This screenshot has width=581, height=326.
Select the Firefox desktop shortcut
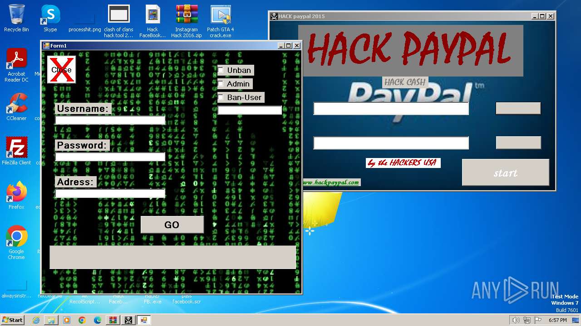[16, 196]
